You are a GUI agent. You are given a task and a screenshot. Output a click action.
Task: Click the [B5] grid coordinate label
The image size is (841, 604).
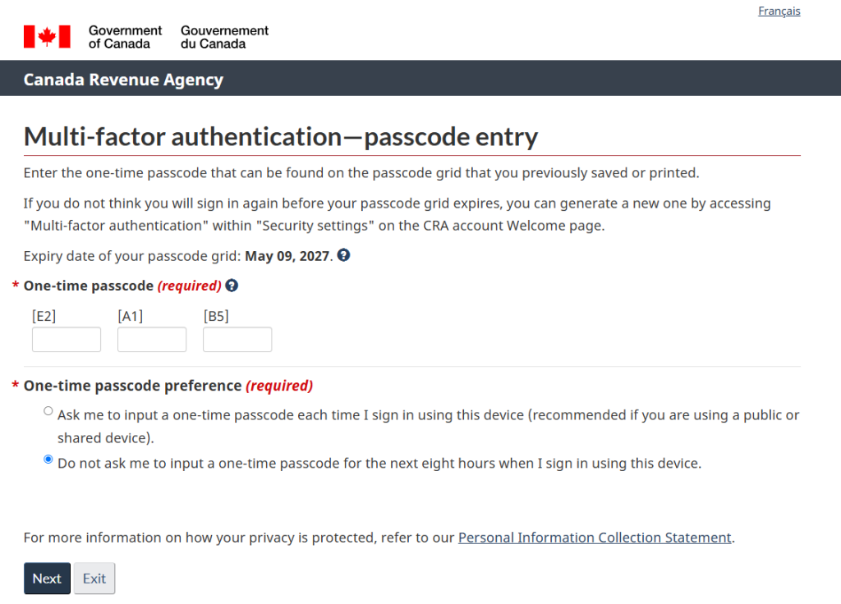tap(216, 316)
